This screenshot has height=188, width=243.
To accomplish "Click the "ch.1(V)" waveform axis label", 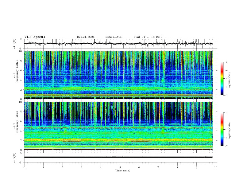I will click(x=15, y=44).
